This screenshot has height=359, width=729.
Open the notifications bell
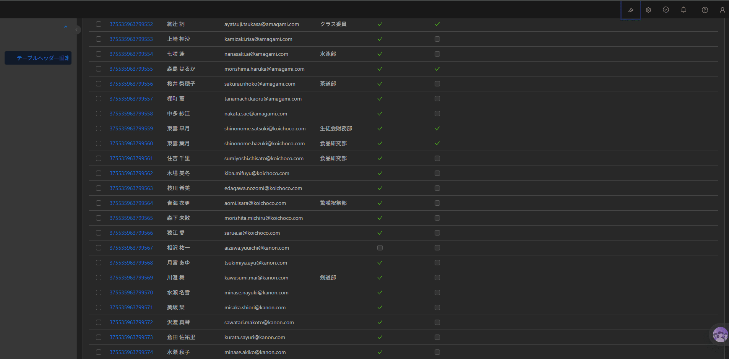(x=684, y=10)
